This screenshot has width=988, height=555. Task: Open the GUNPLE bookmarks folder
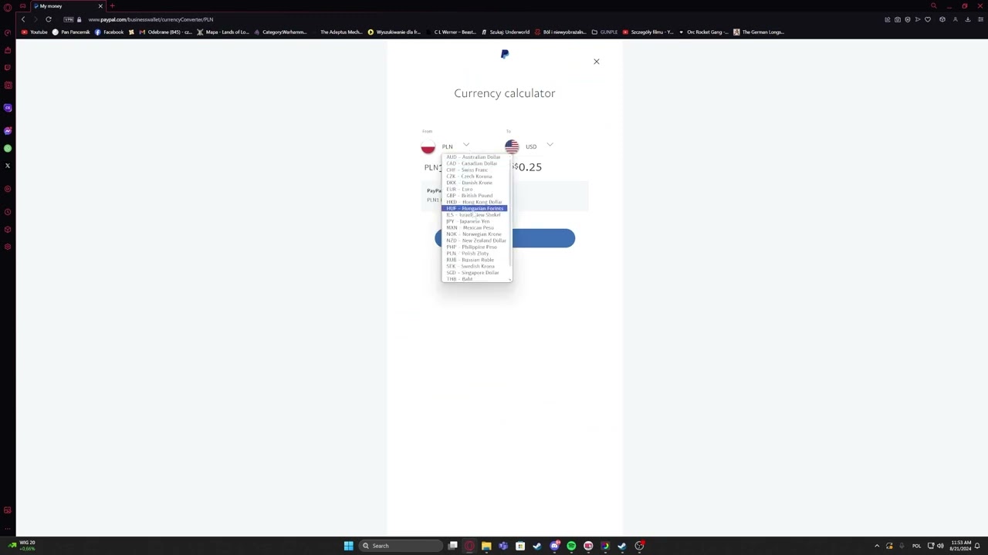(604, 32)
